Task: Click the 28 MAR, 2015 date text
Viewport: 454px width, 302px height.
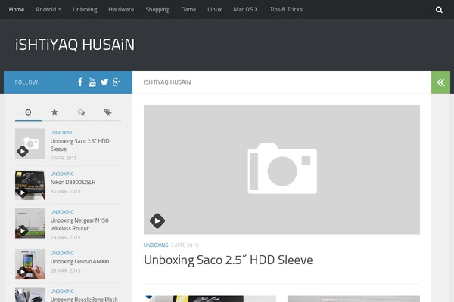Action: [x=65, y=270]
